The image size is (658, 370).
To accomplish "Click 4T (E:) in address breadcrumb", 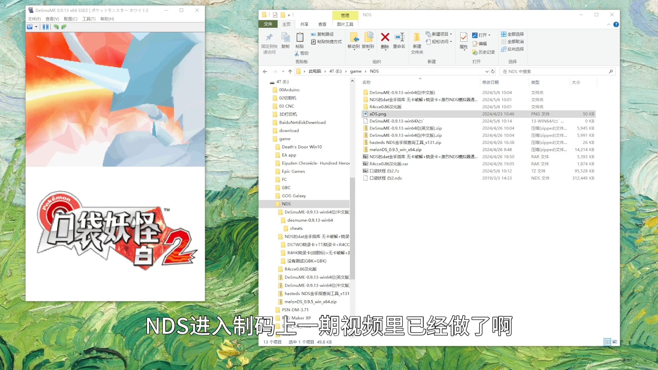I will click(x=336, y=71).
